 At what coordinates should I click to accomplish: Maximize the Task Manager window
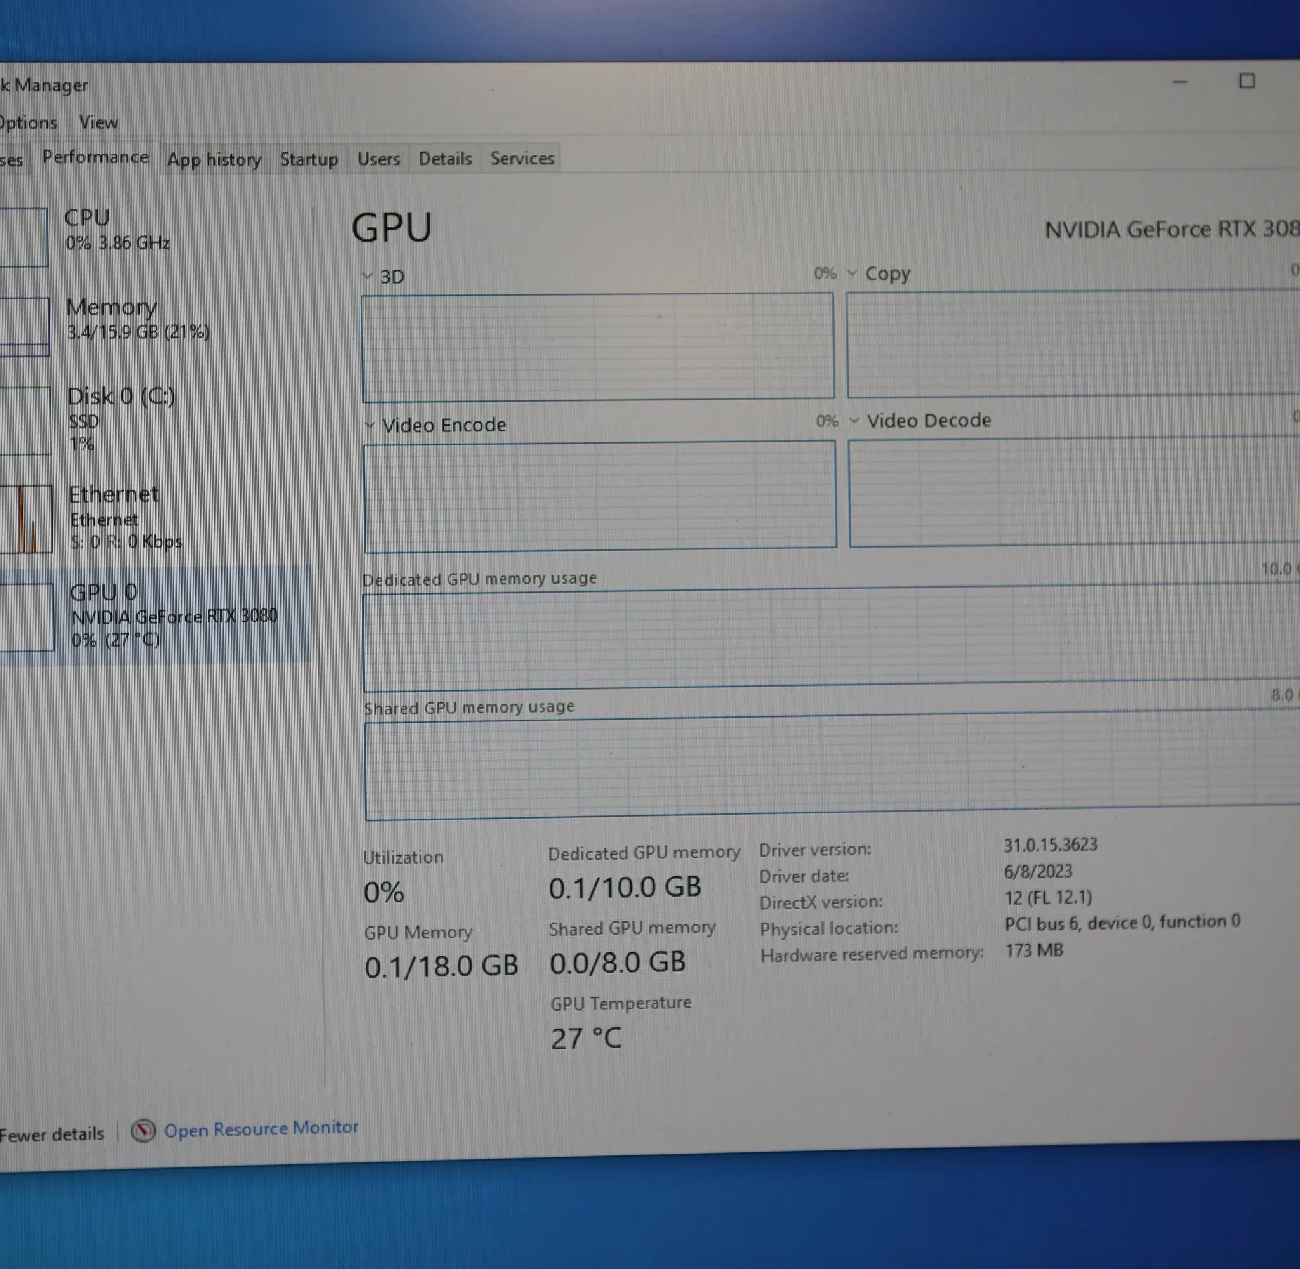[1247, 81]
